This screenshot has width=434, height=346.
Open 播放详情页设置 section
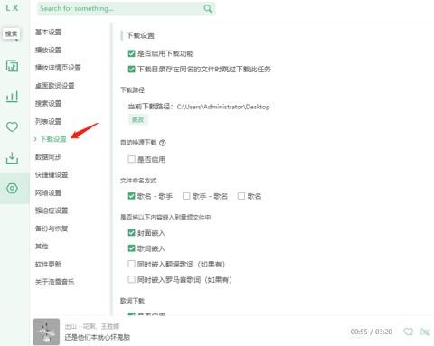tap(58, 68)
